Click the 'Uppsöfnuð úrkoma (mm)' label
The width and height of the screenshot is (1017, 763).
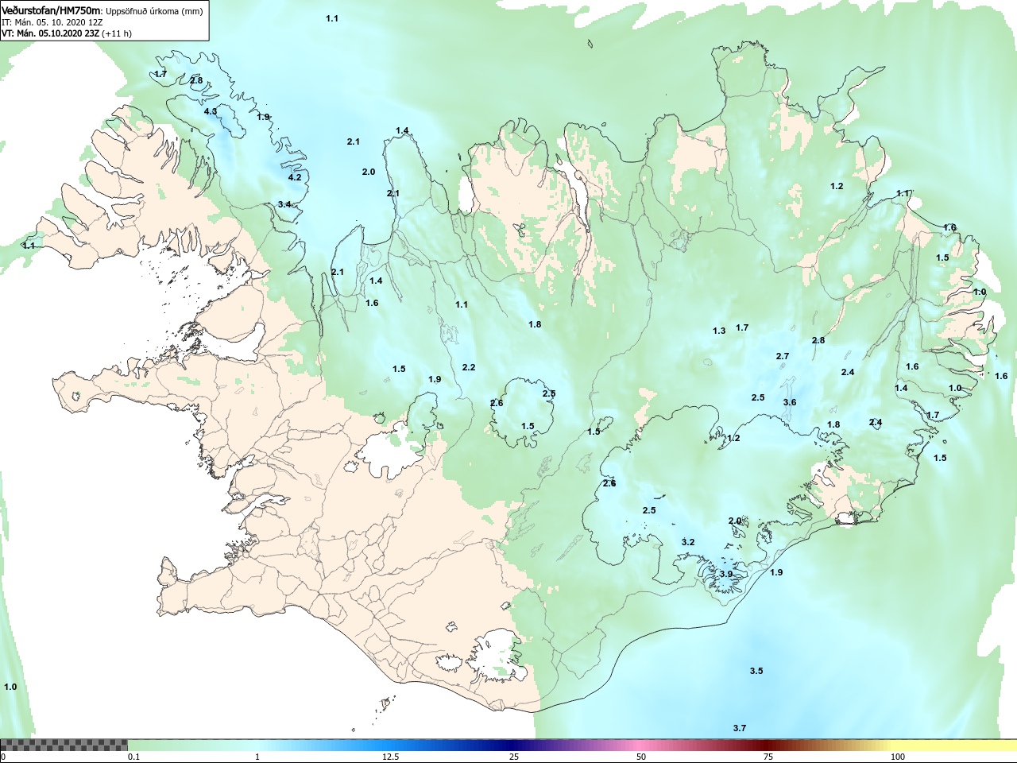156,11
